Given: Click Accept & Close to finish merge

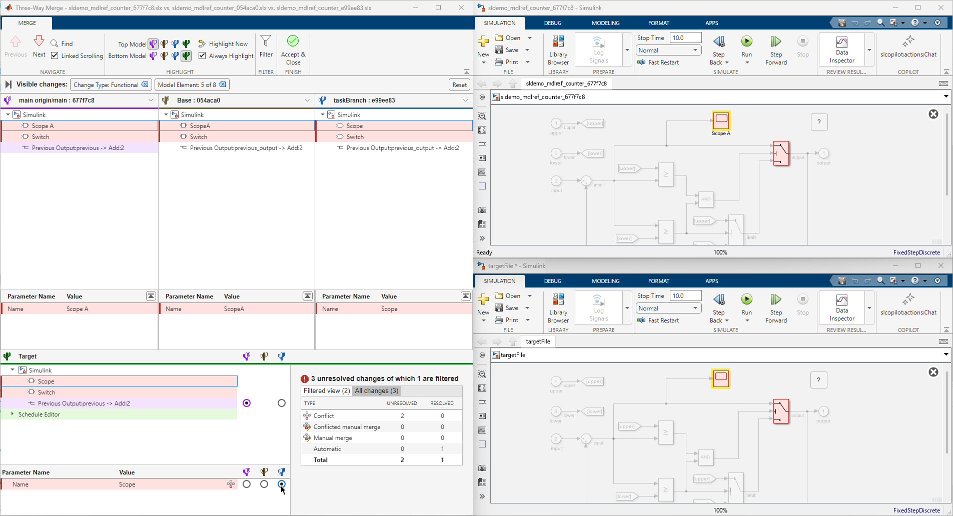Looking at the screenshot, I should pyautogui.click(x=293, y=50).
